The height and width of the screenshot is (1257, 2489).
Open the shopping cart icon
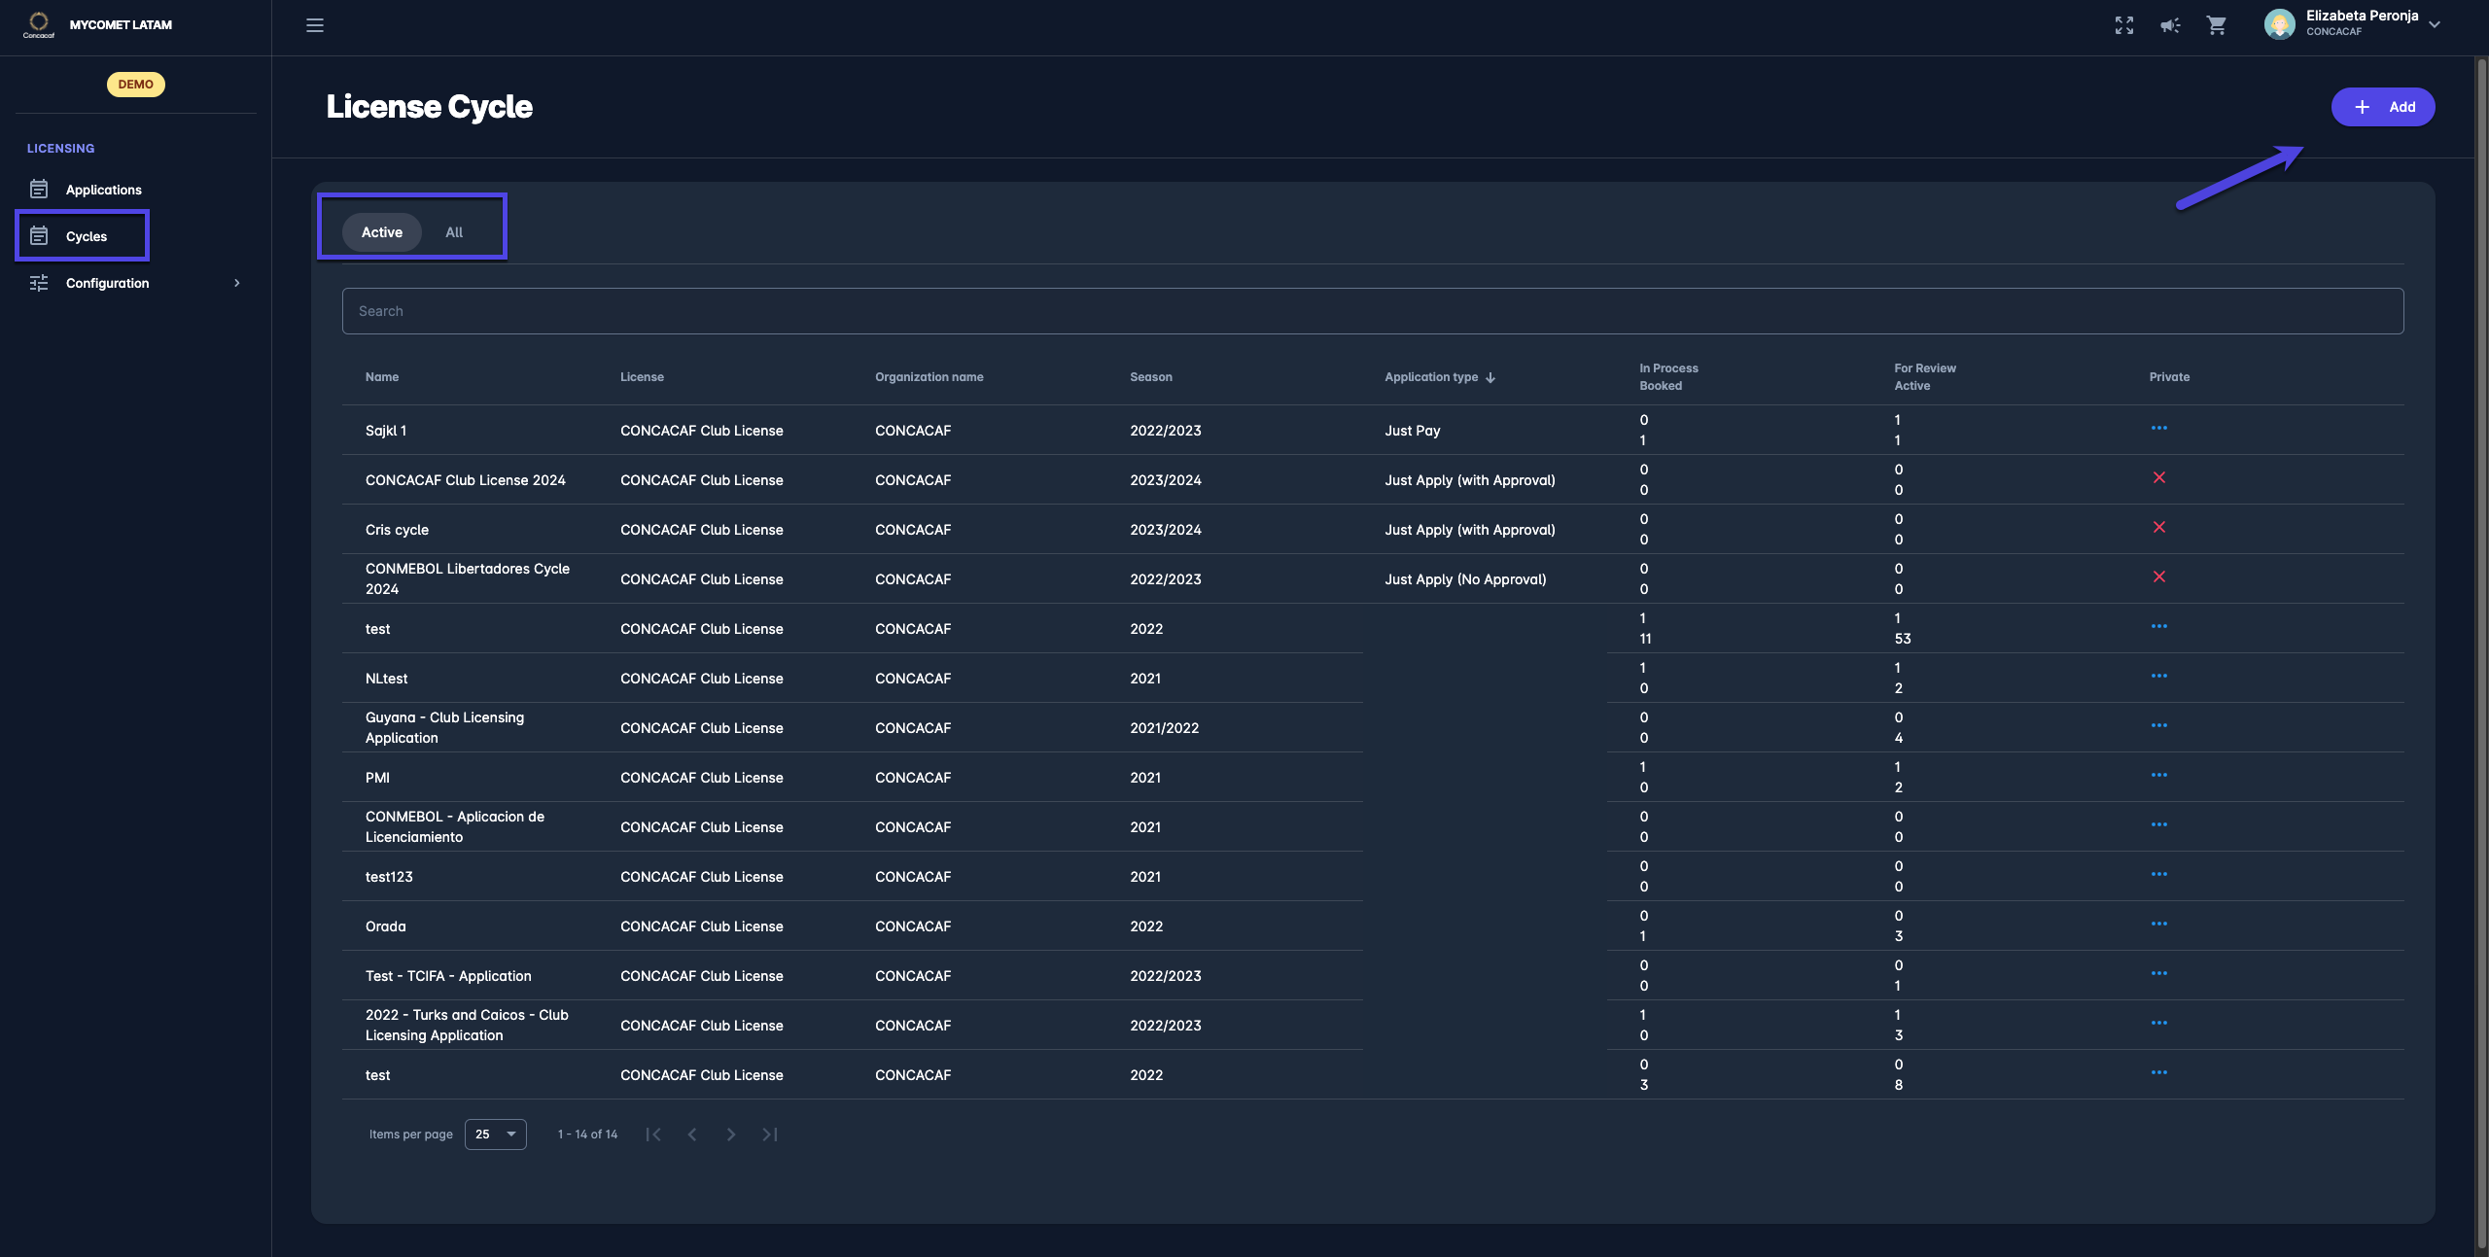coord(2216,25)
